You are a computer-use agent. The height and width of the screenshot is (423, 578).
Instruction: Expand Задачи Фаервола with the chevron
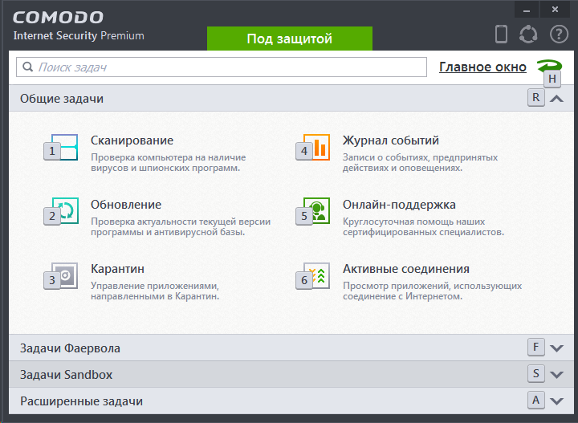[556, 348]
